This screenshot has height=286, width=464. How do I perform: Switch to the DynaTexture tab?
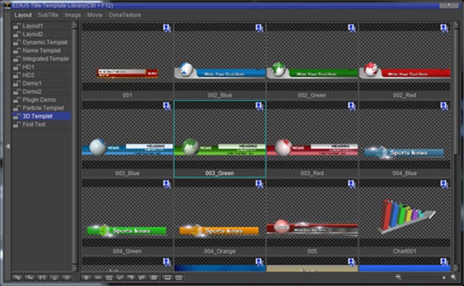point(125,15)
